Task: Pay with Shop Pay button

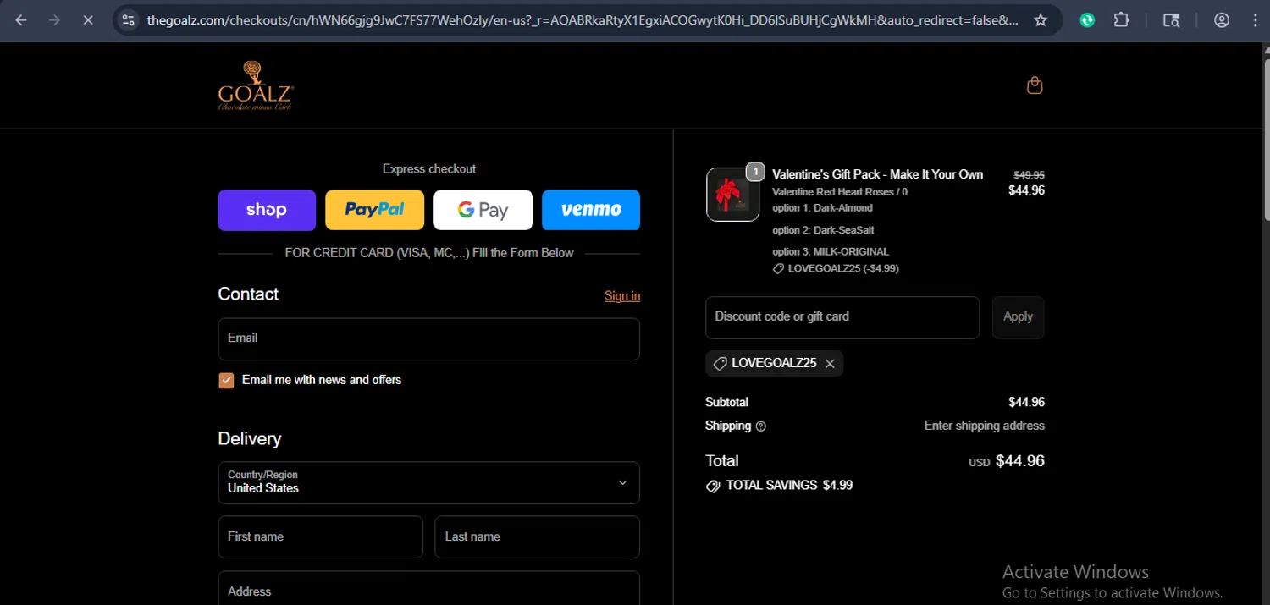Action: [x=267, y=210]
